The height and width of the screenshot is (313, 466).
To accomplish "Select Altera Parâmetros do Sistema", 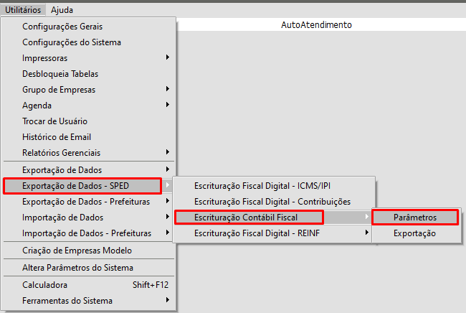I will point(89,268).
